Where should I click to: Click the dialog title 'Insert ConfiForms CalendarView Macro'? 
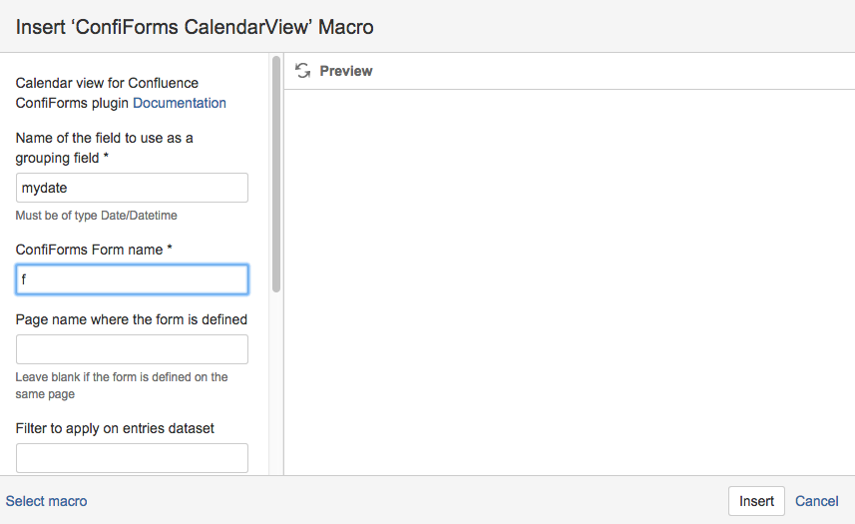pos(195,27)
